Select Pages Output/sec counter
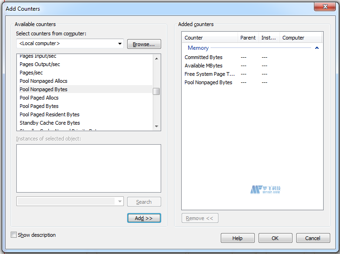Image resolution: width=340 pixels, height=254 pixels. click(x=40, y=64)
